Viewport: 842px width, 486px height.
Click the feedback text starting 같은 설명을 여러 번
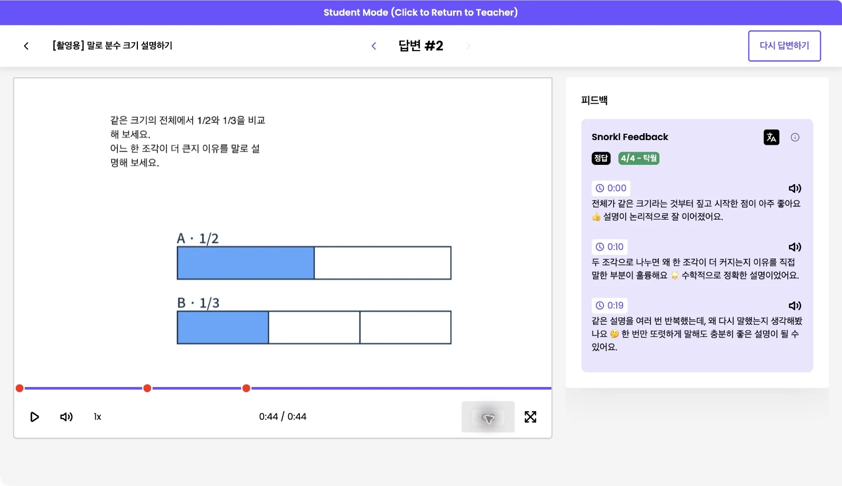[x=697, y=334]
